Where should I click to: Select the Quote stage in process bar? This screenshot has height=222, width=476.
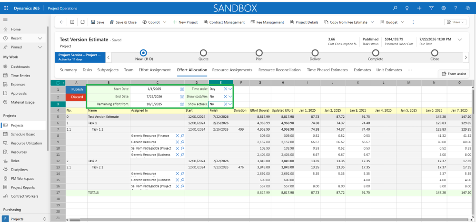point(203,53)
